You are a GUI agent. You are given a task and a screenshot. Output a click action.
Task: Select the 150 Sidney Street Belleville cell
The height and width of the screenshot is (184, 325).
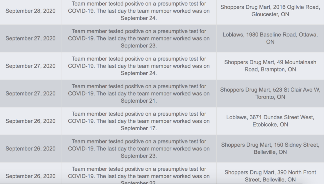270,149
